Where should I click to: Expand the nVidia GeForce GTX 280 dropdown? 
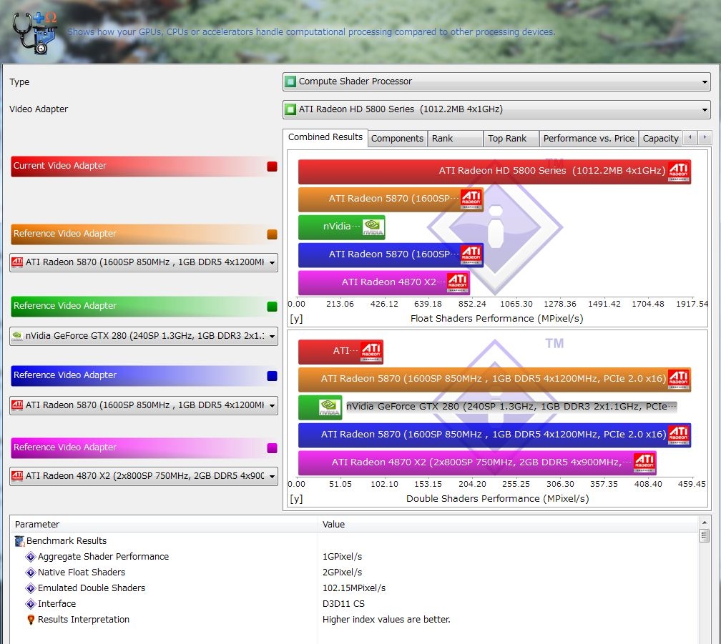click(x=273, y=336)
